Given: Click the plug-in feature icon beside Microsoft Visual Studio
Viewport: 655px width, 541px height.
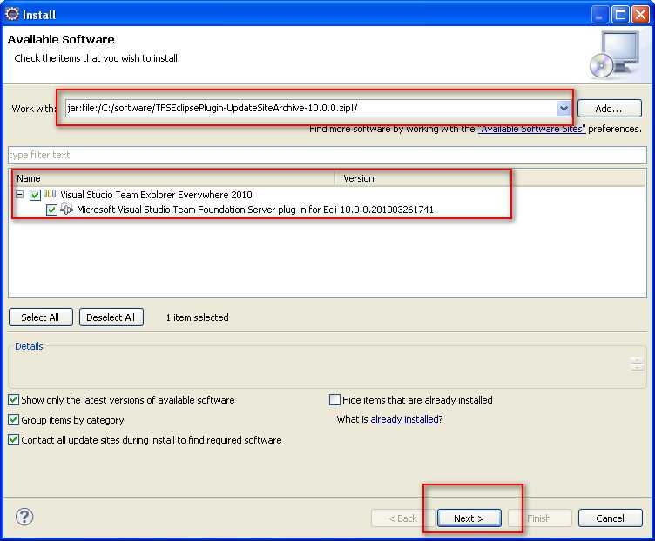Looking at the screenshot, I should pos(66,209).
